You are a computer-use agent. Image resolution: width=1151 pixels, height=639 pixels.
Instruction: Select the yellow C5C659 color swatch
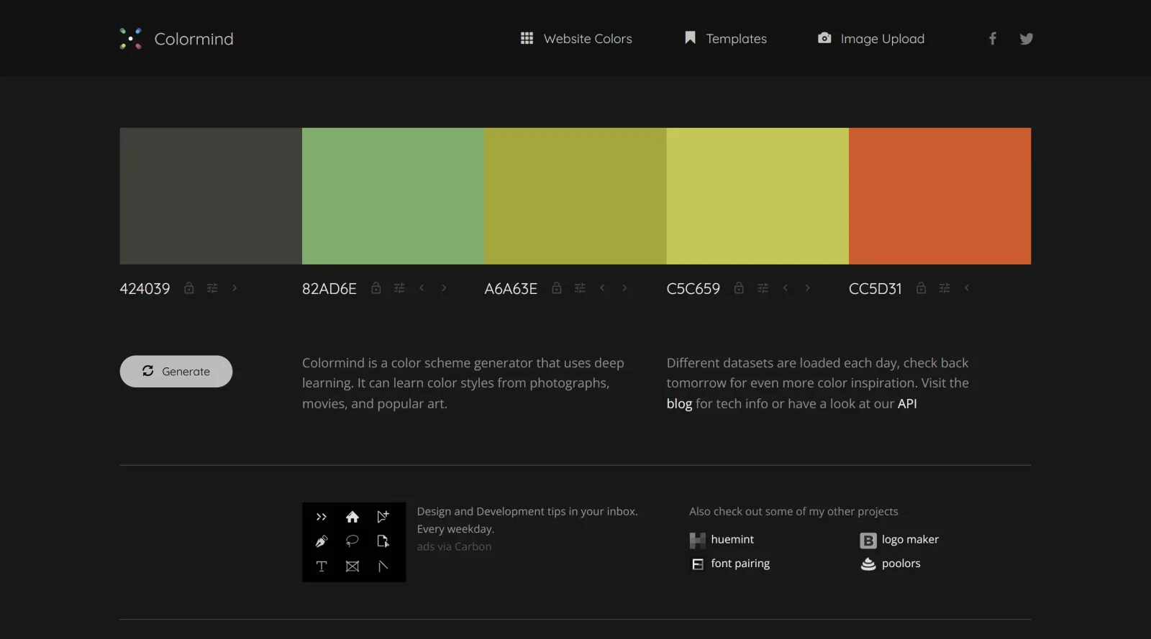coord(758,196)
